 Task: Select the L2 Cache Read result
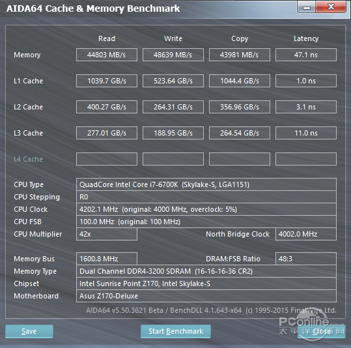point(107,107)
